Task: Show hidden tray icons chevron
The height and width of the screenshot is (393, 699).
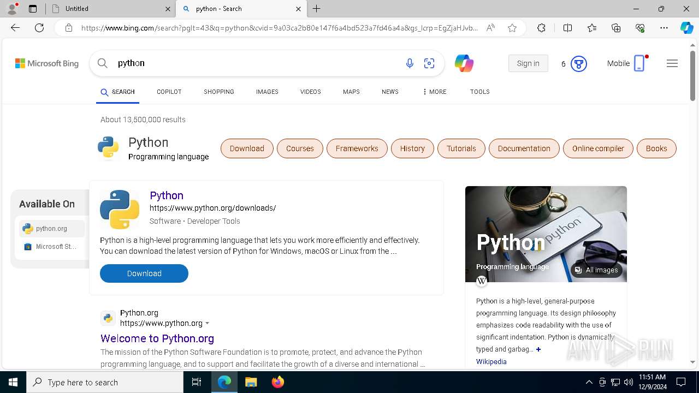Action: (589, 382)
